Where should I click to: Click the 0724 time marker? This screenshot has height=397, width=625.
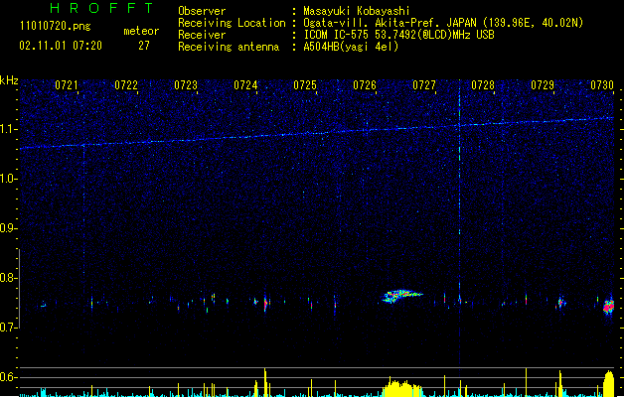point(245,85)
